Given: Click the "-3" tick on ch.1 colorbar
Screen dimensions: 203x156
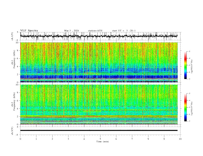Looking at the screenshot, I should click(189, 51).
